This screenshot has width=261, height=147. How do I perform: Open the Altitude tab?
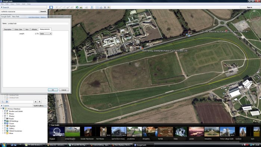coord(34,29)
